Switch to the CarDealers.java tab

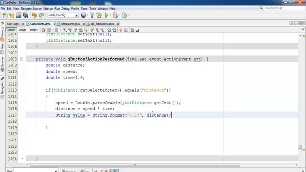(40, 24)
